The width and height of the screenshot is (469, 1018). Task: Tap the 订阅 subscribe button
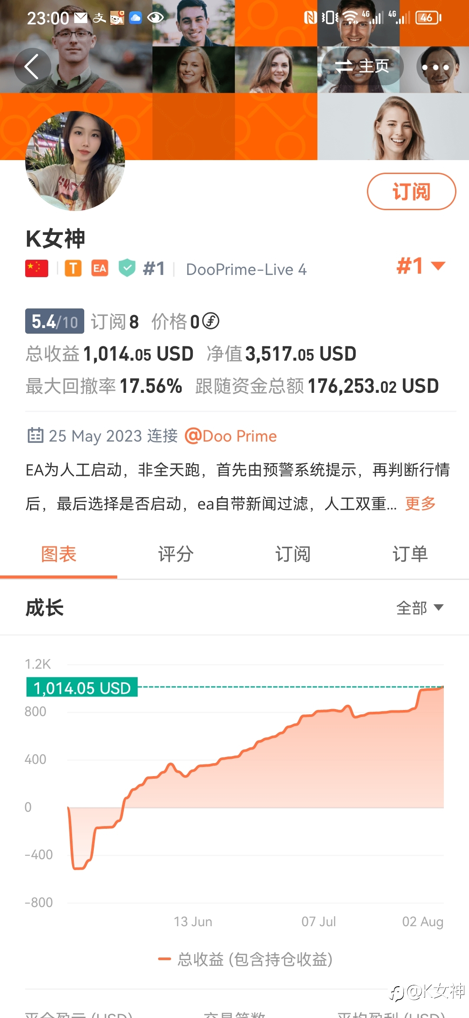click(x=411, y=191)
